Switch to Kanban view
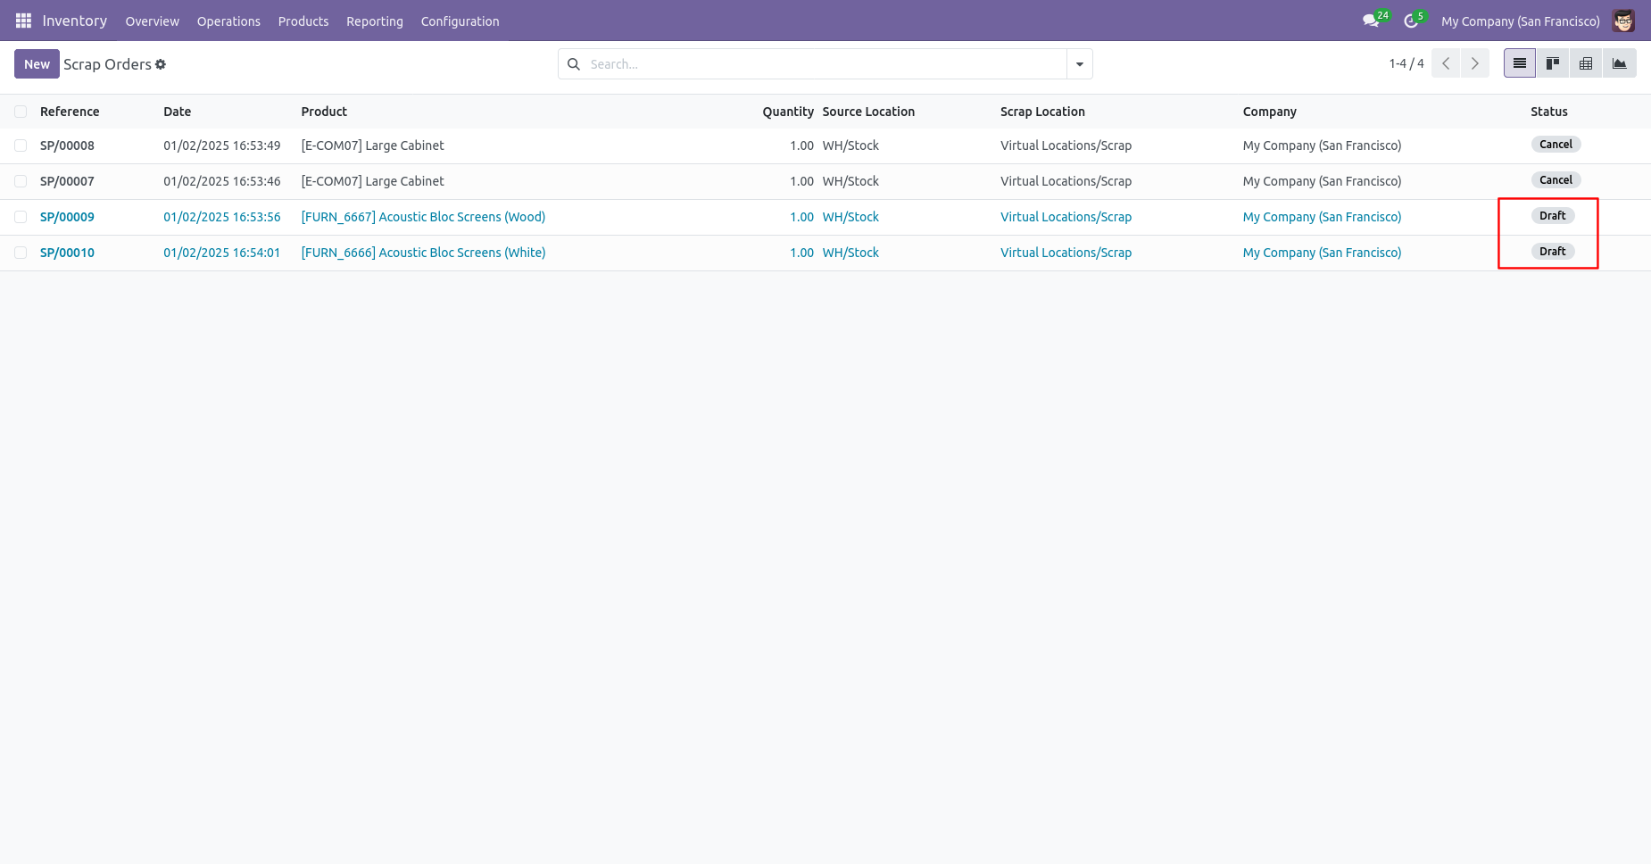Viewport: 1651px width, 864px height. coord(1553,63)
